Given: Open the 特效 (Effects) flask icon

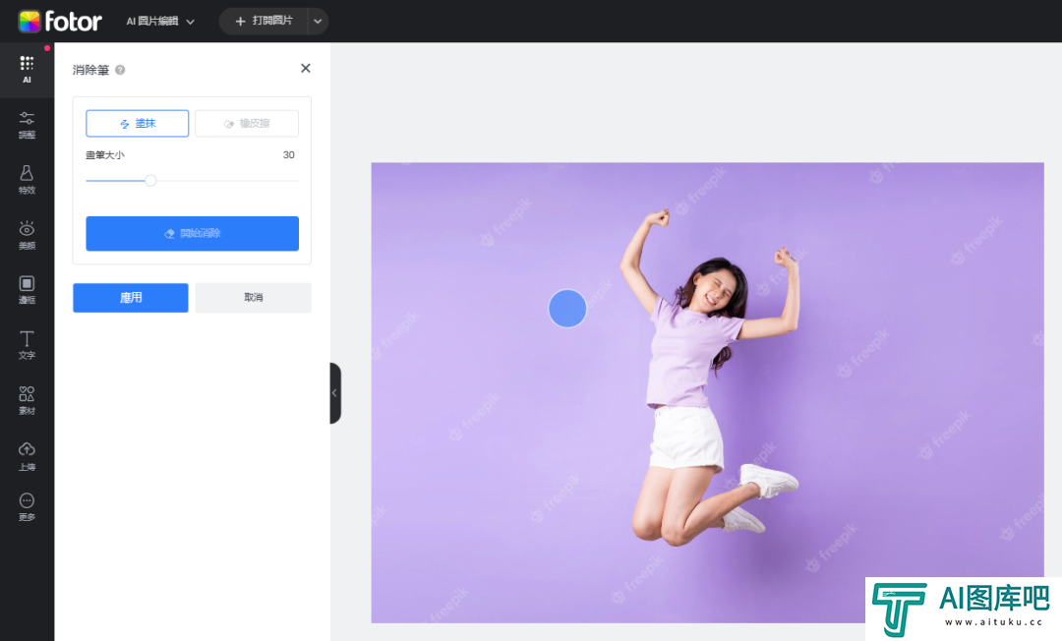Looking at the screenshot, I should [x=27, y=179].
